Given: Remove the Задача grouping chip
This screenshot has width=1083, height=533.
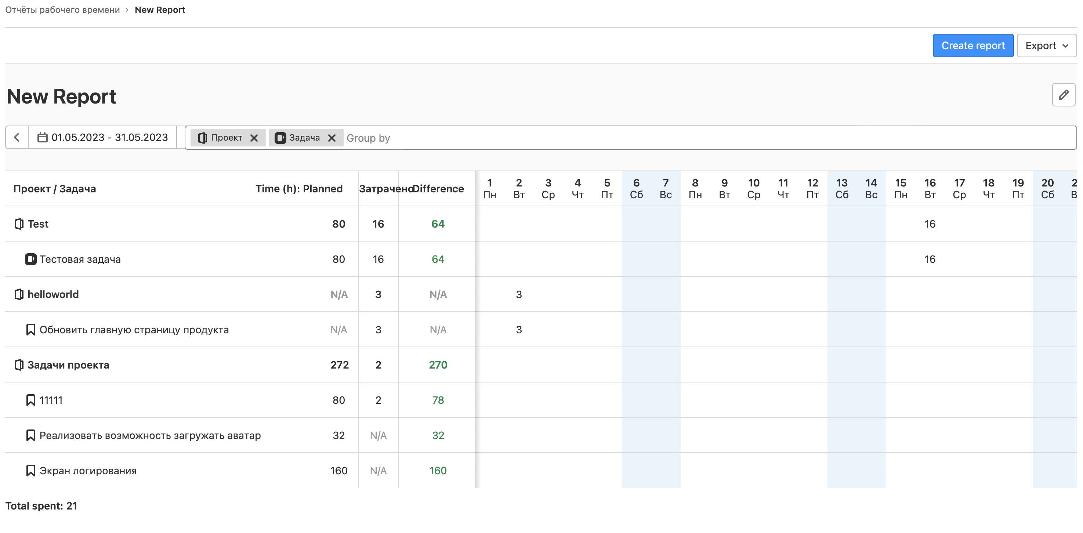Looking at the screenshot, I should click(332, 138).
